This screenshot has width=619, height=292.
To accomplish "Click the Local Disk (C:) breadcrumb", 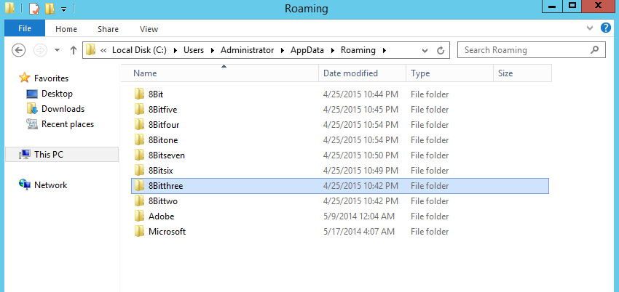I will tap(139, 50).
